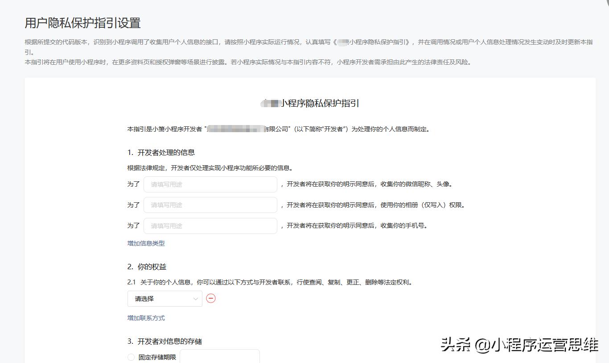Click the 2.1 关于你的个人信息 sentence
Viewport: 609px width, 363px height.
270,282
